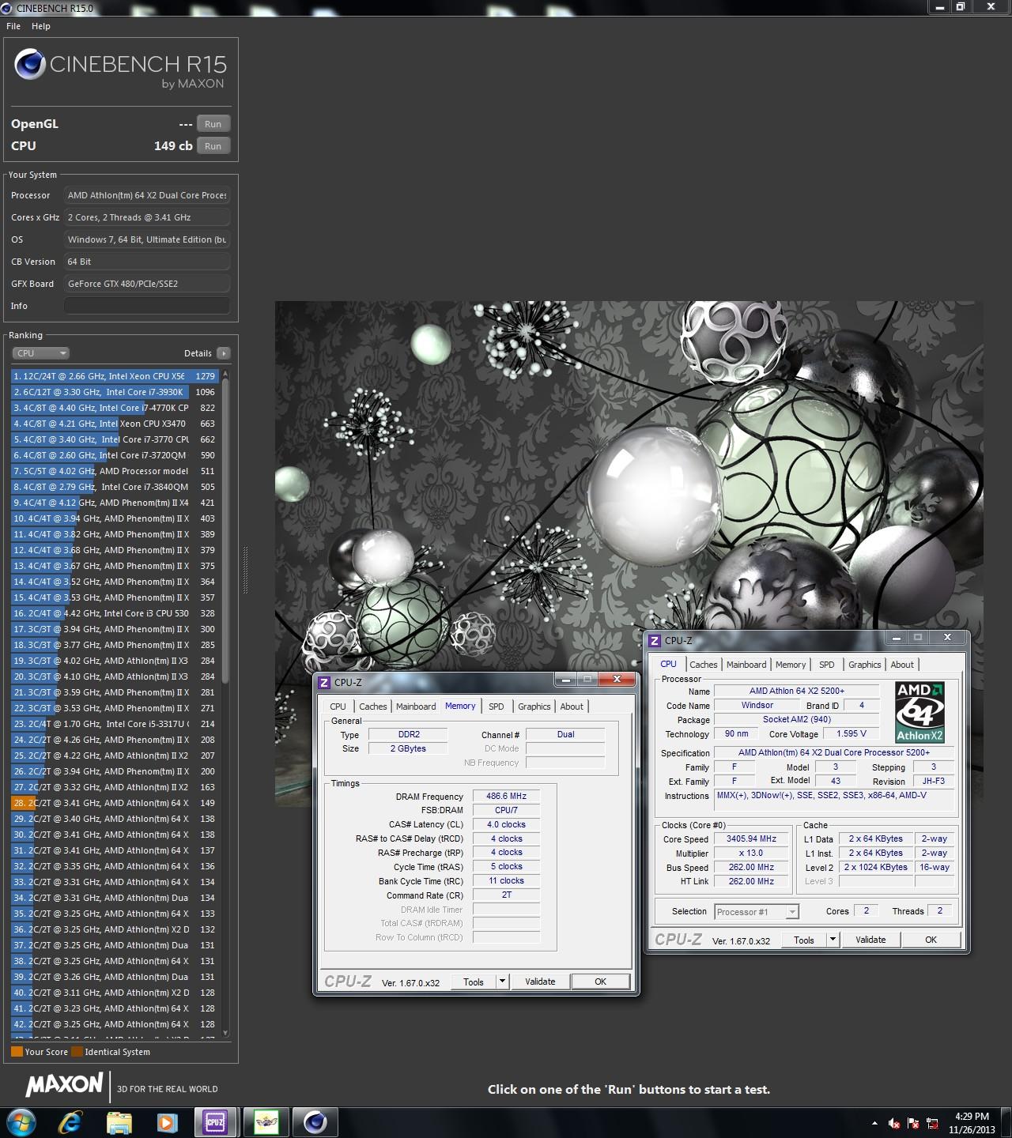Open the Windows Start menu
Screen dimensions: 1012x1138
pyautogui.click(x=21, y=1122)
